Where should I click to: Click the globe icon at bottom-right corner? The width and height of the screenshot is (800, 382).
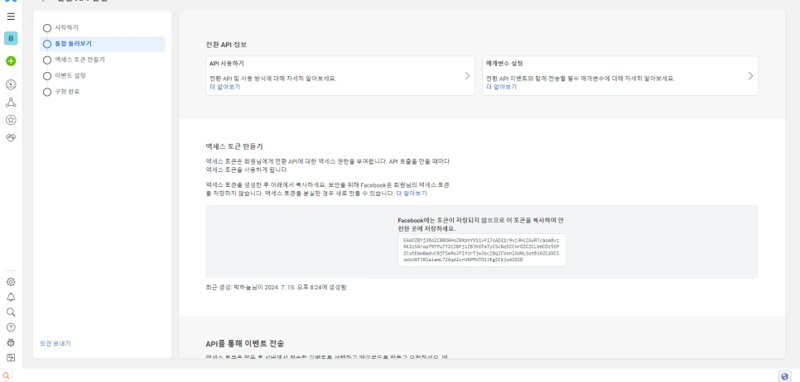point(785,376)
